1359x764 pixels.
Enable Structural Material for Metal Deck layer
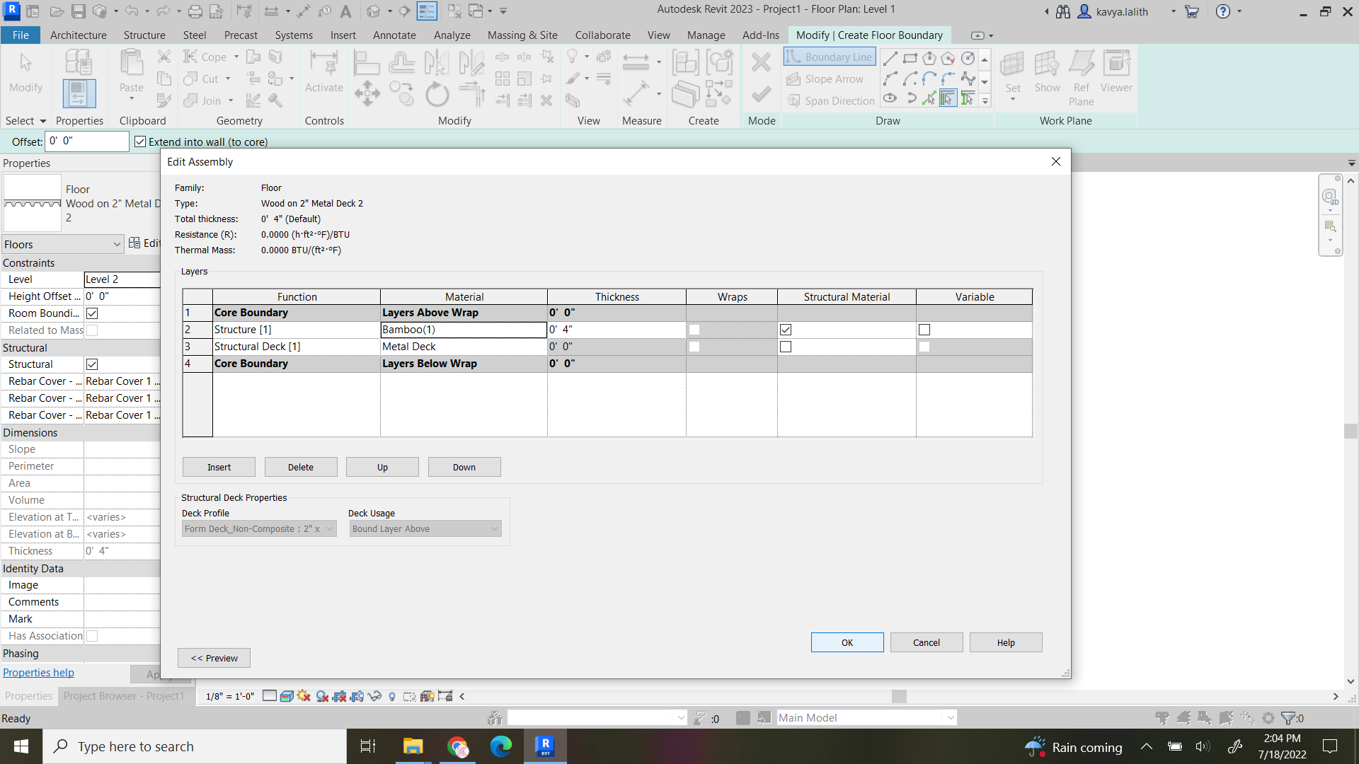pyautogui.click(x=786, y=346)
